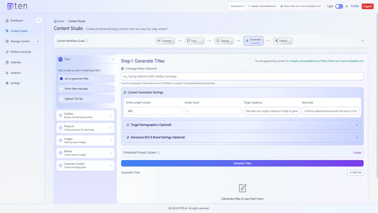The height and width of the screenshot is (213, 378).
Task: Select Upload CSV file option
Action: tap(86, 99)
